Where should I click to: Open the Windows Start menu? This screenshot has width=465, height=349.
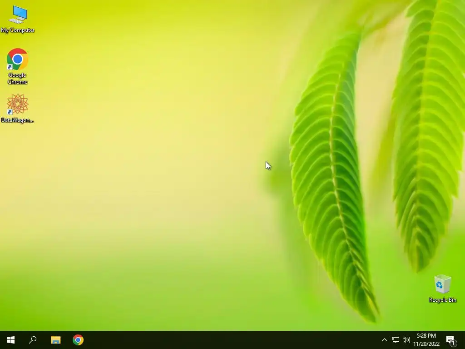[11, 340]
